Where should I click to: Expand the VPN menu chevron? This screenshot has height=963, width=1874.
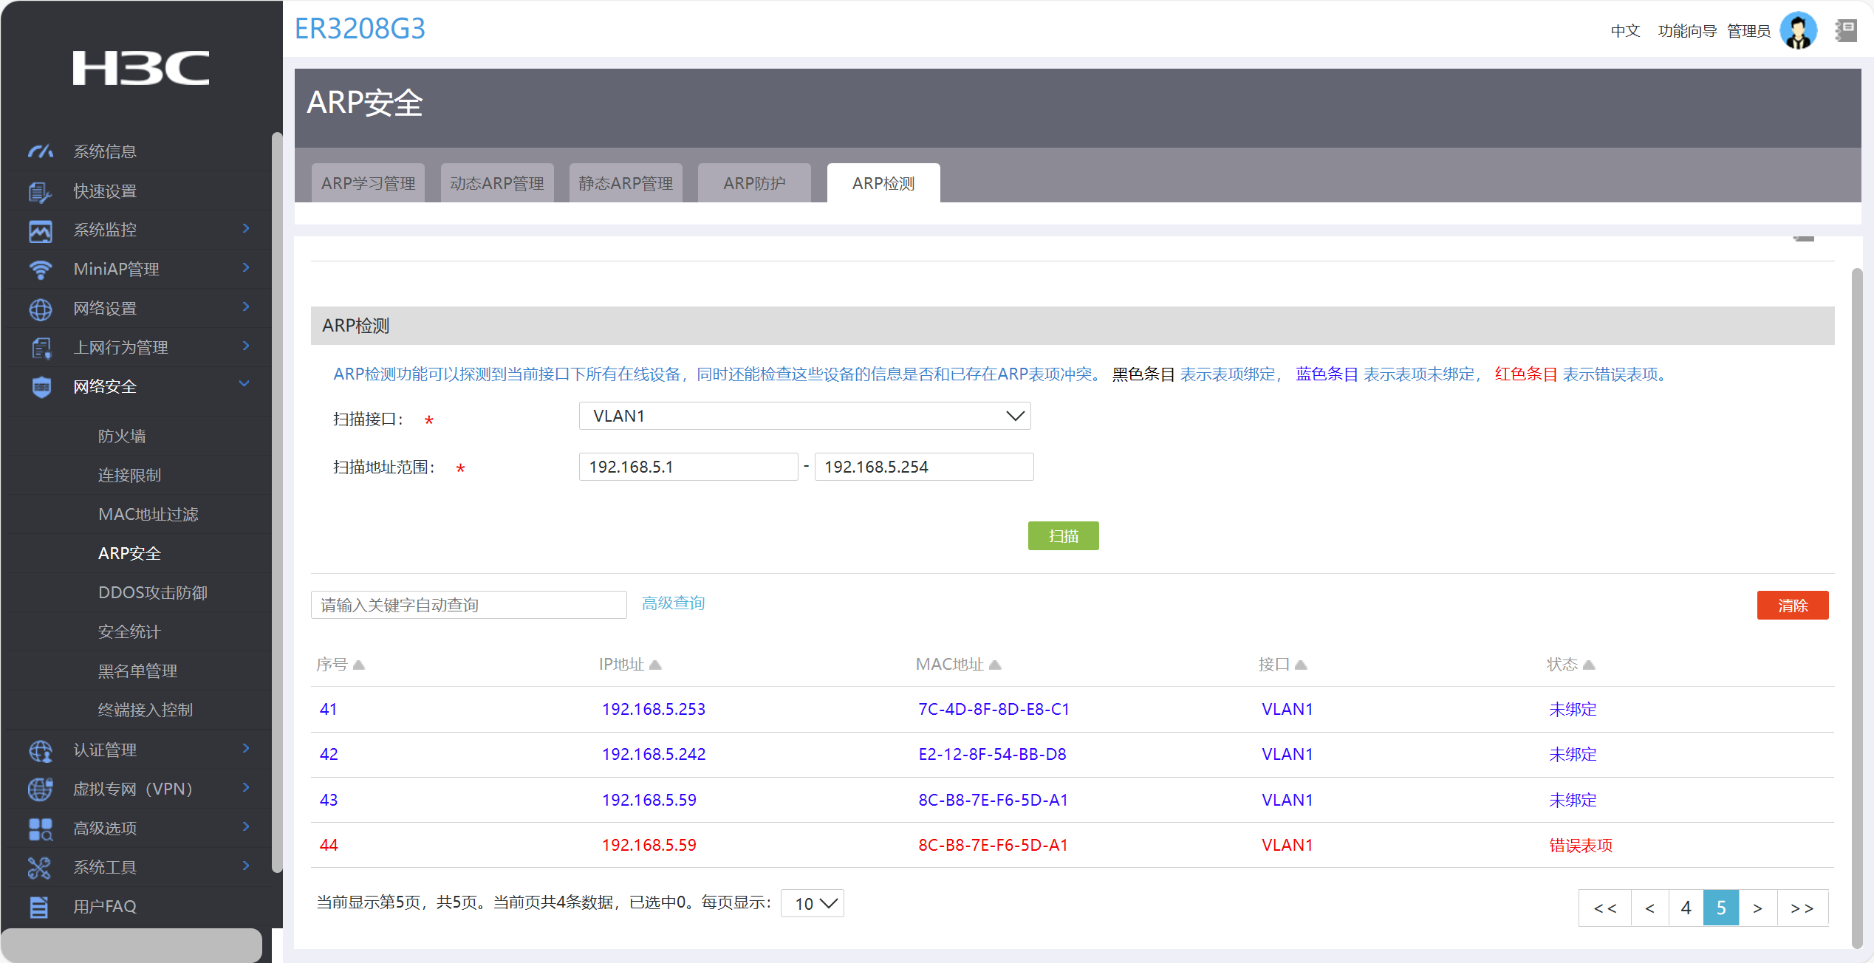pos(246,788)
